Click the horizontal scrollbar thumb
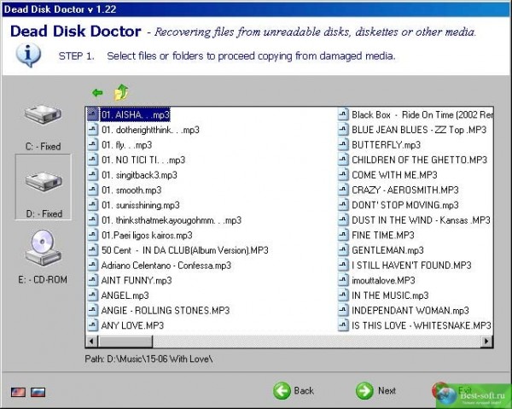 coord(125,342)
